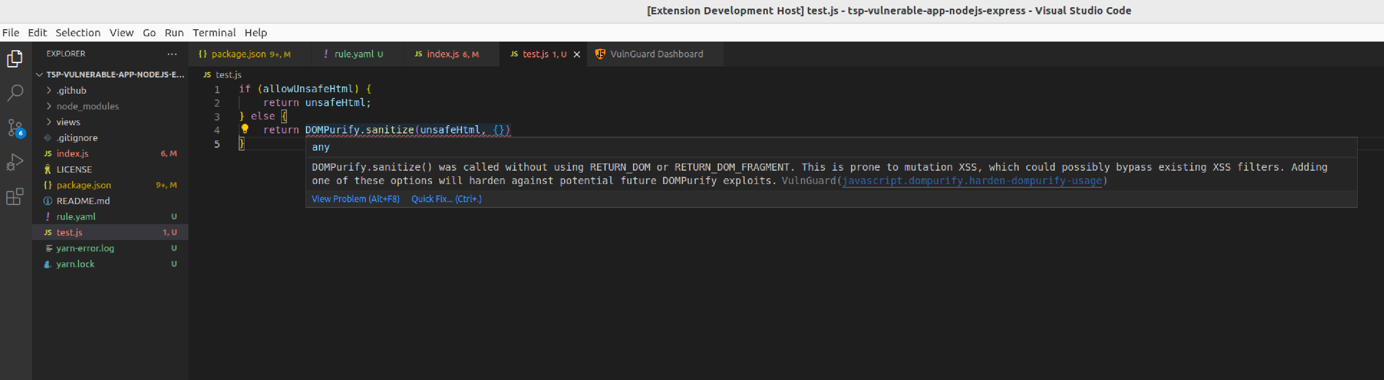Image resolution: width=1384 pixels, height=380 pixels.
Task: Open .gitignore in explorer
Action: [110, 137]
